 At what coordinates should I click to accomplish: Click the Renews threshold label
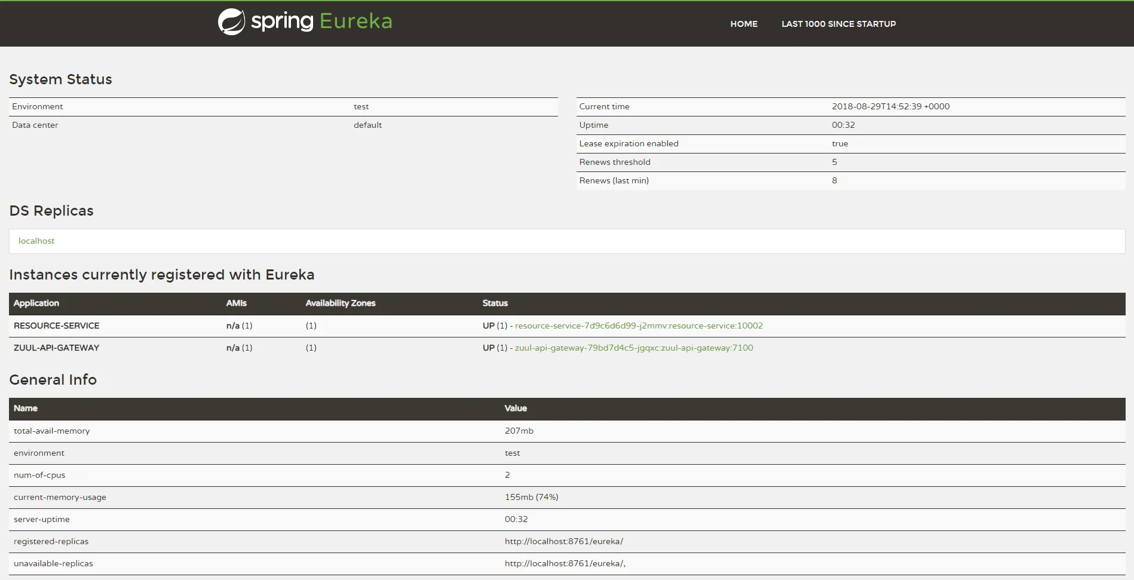click(x=615, y=162)
